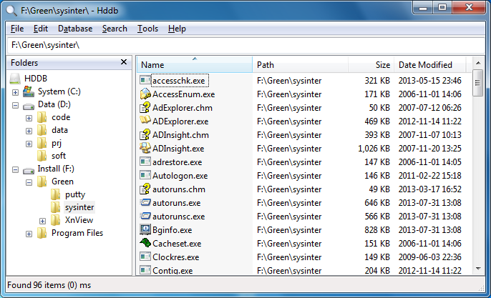Collapse the Install (F:) tree node
Screen dimensions: 491x298
(x=15, y=170)
